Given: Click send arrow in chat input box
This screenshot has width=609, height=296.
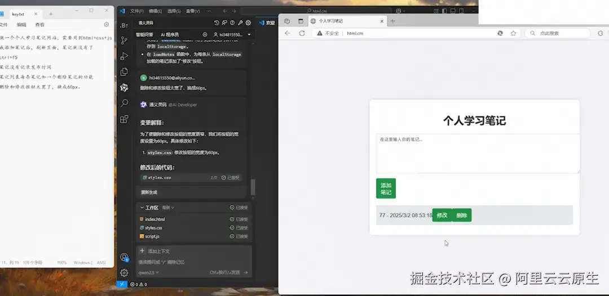Looking at the screenshot, I should [245, 272].
